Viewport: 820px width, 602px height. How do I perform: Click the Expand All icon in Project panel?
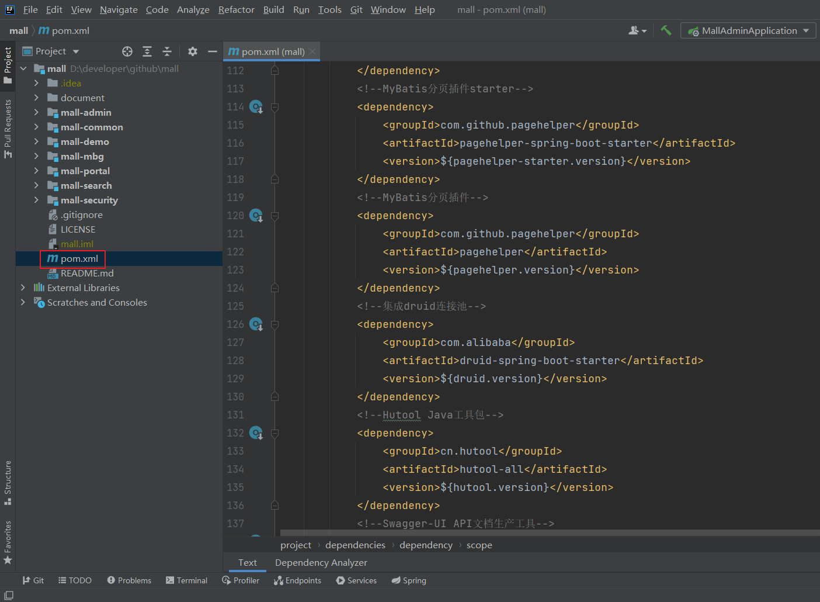[x=147, y=51]
